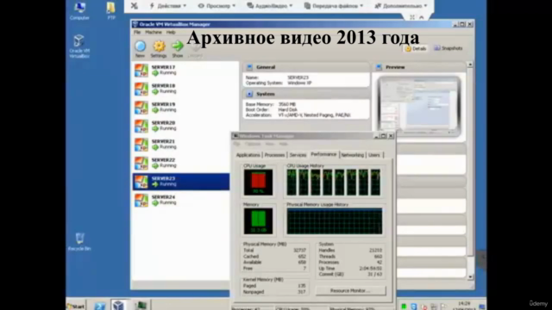The image size is (552, 310).
Task: Click the System section chip icon
Action: click(x=249, y=94)
